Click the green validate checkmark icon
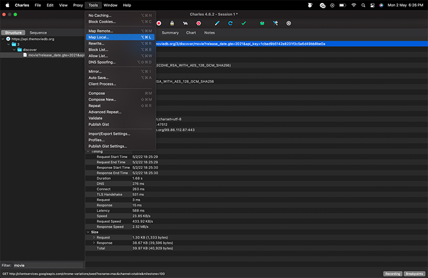This screenshot has height=278, width=428. pyautogui.click(x=244, y=23)
